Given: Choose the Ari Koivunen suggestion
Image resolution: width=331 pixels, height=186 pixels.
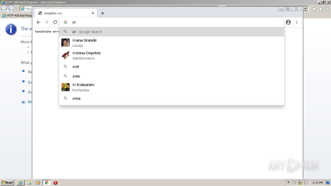Looking at the screenshot, I should pyautogui.click(x=172, y=87).
